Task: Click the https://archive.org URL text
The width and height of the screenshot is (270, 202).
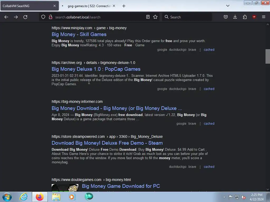Action: [67, 63]
